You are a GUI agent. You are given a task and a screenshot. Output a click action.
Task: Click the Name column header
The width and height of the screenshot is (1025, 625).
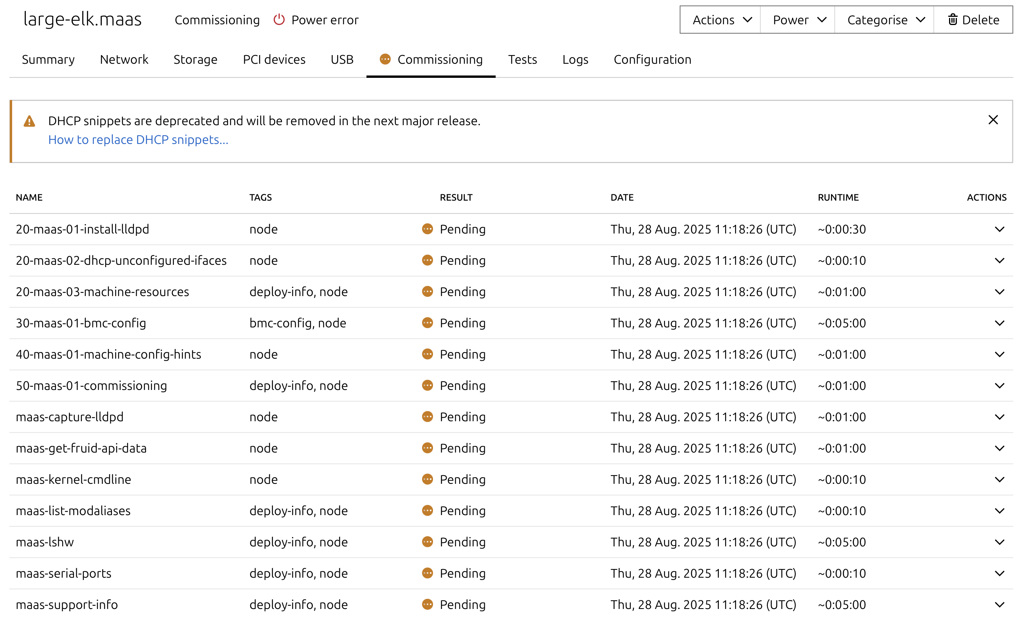tap(29, 198)
